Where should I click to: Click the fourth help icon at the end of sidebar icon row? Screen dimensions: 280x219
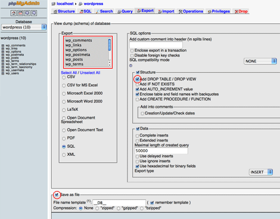tap(34, 13)
